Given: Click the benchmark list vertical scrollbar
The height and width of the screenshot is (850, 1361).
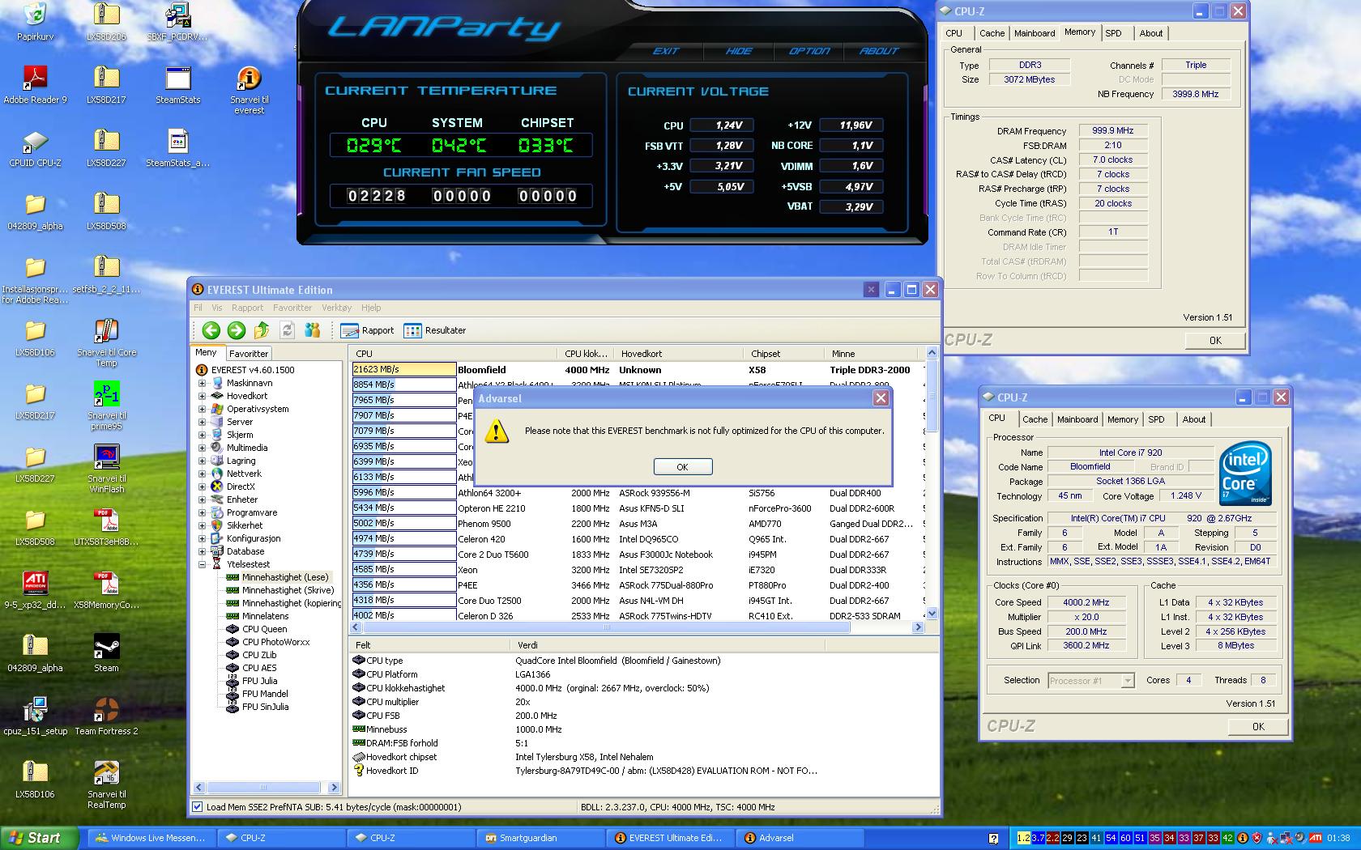Looking at the screenshot, I should 932,483.
